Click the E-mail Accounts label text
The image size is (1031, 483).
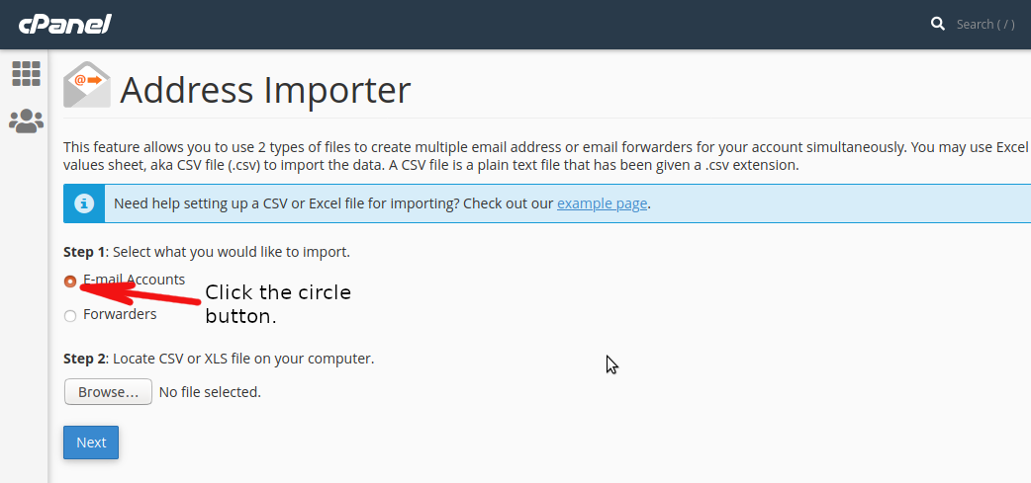click(x=135, y=280)
